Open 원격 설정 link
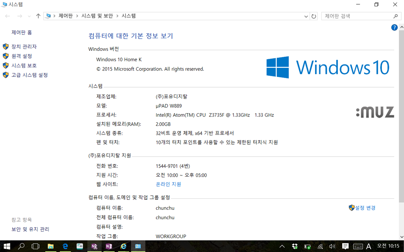Viewport: 404px width, 252px height. 22,56
